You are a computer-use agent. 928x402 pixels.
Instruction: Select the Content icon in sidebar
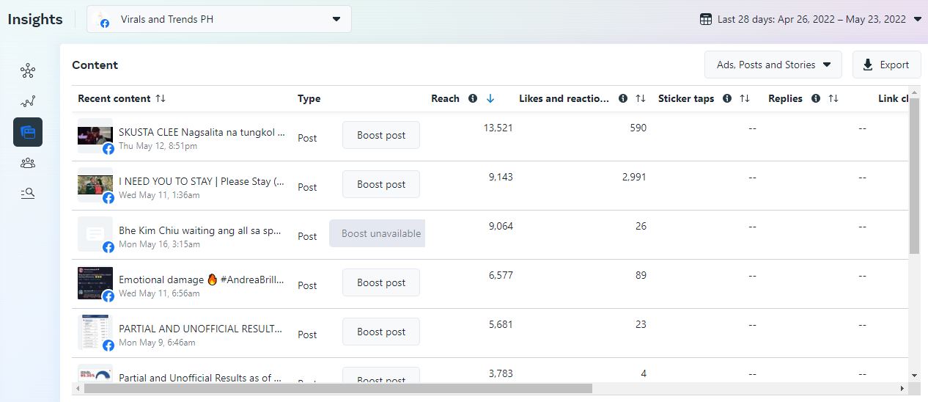click(28, 132)
